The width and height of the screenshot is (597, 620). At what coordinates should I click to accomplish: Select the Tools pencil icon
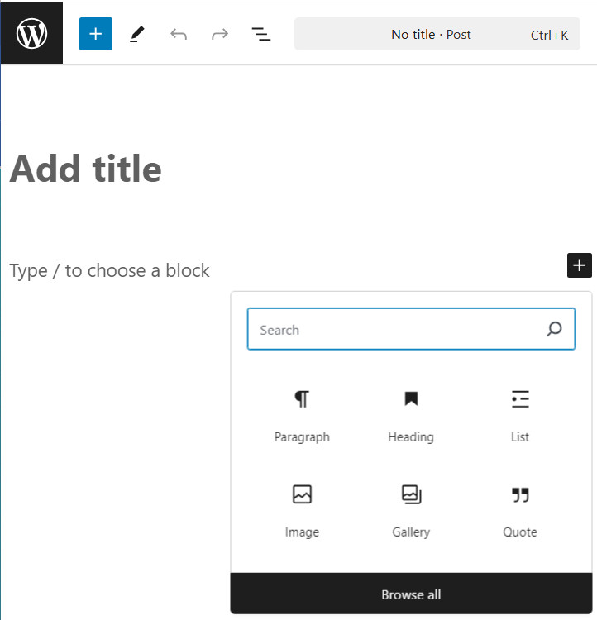point(137,34)
